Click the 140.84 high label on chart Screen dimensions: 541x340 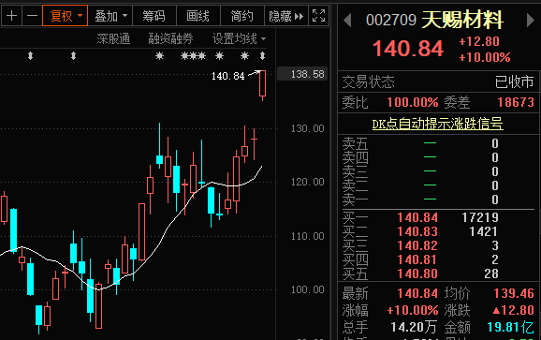pyautogui.click(x=227, y=76)
